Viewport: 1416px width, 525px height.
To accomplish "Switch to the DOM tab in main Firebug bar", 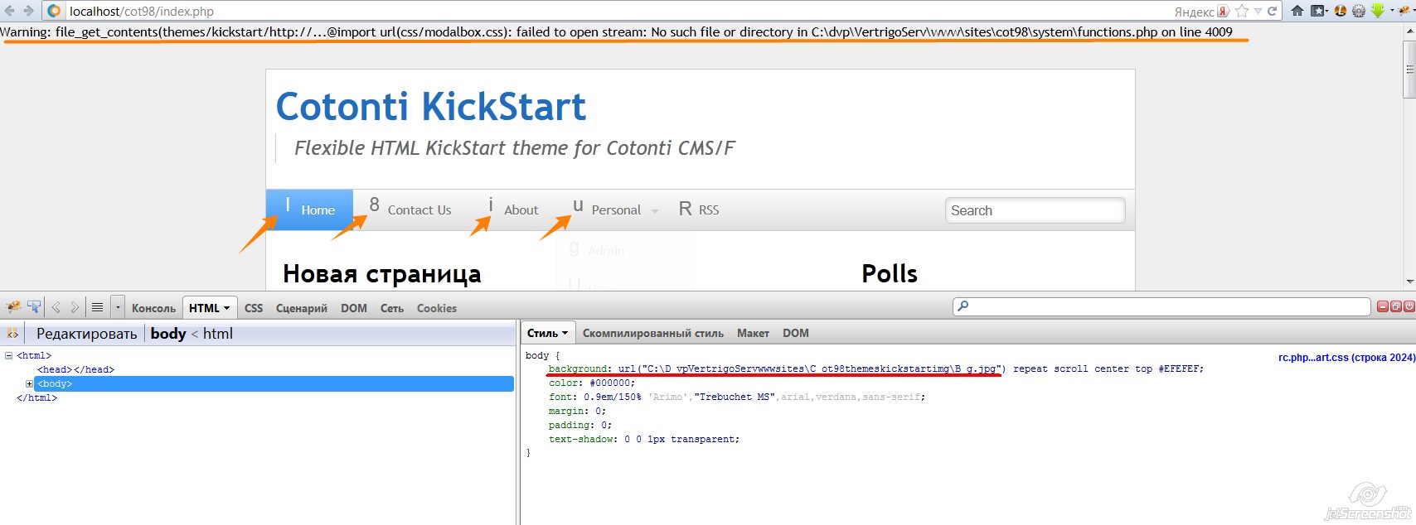I will tap(354, 308).
